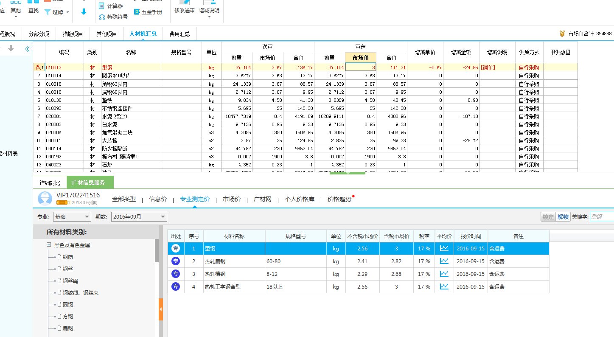This screenshot has width=614, height=337.
Task: Select the 钢丝 tree item
Action: tap(68, 269)
